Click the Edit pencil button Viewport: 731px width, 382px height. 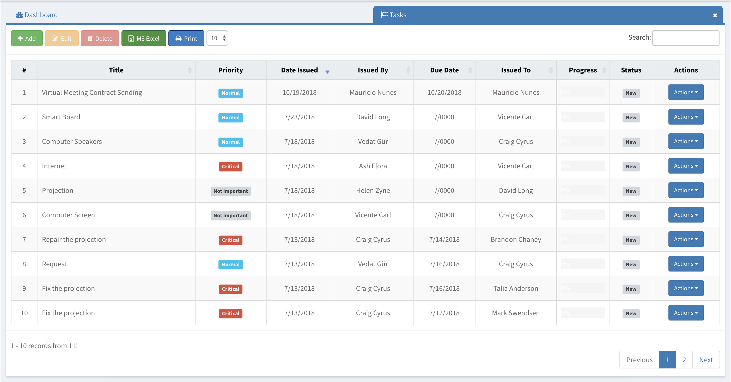(x=62, y=38)
